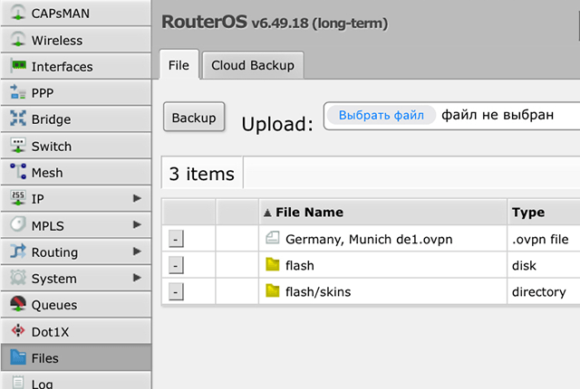Image resolution: width=580 pixels, height=389 pixels.
Task: Switch to the File tab
Action: [179, 65]
